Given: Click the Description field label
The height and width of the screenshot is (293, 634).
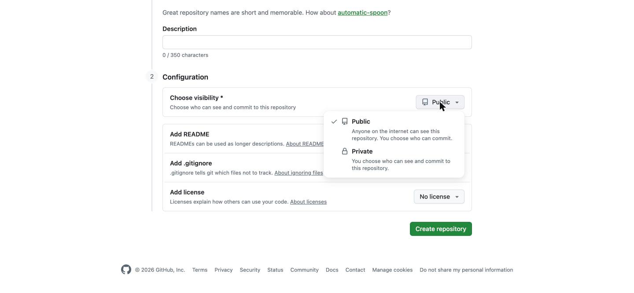Looking at the screenshot, I should (x=180, y=29).
